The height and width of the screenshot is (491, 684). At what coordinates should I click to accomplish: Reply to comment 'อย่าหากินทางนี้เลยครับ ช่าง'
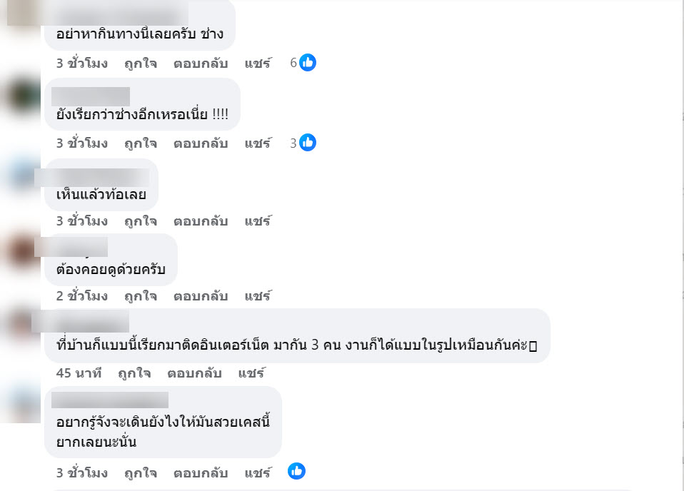201,64
